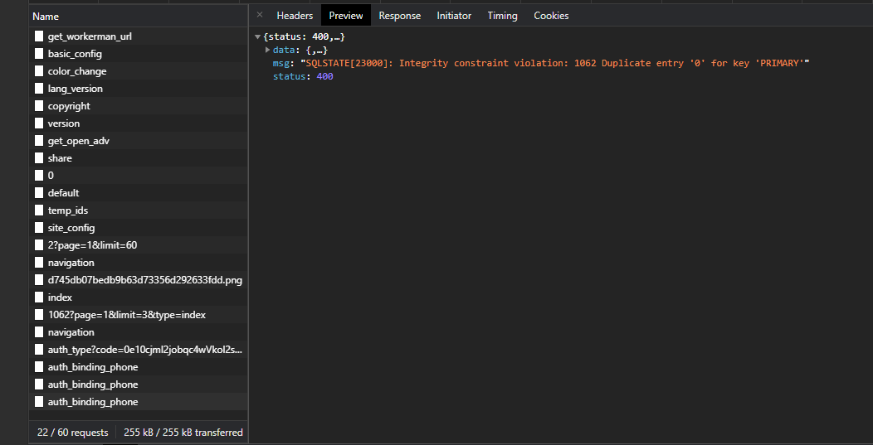Image resolution: width=873 pixels, height=445 pixels.
Task: Select the Preview tab
Action: 346,16
